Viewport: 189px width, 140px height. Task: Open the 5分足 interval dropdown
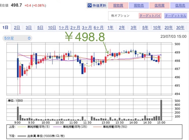tap(17, 38)
